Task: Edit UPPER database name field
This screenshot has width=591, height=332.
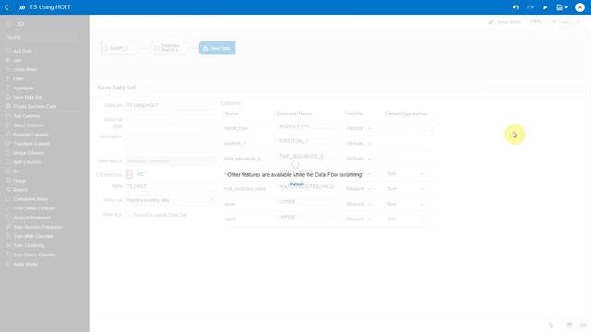Action: [x=306, y=217]
